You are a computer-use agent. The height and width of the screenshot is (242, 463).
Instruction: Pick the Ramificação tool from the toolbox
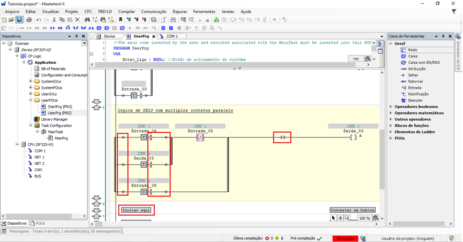tap(417, 94)
